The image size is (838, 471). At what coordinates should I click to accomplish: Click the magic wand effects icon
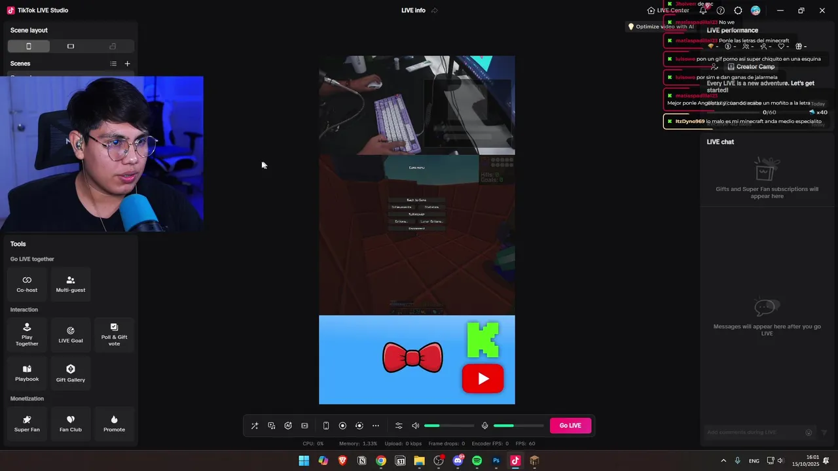[x=255, y=426]
